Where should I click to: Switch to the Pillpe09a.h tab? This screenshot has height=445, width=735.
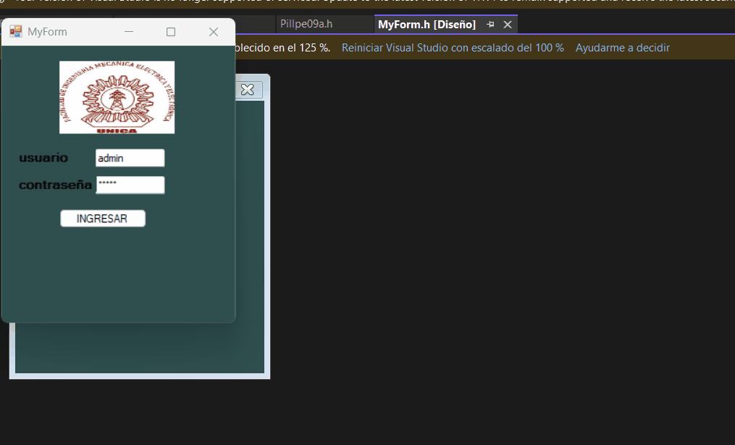pyautogui.click(x=306, y=24)
